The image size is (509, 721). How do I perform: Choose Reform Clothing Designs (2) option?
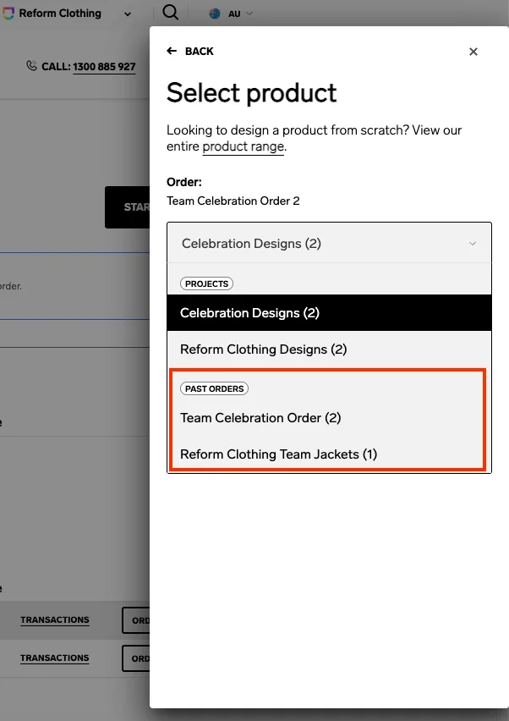coord(330,349)
